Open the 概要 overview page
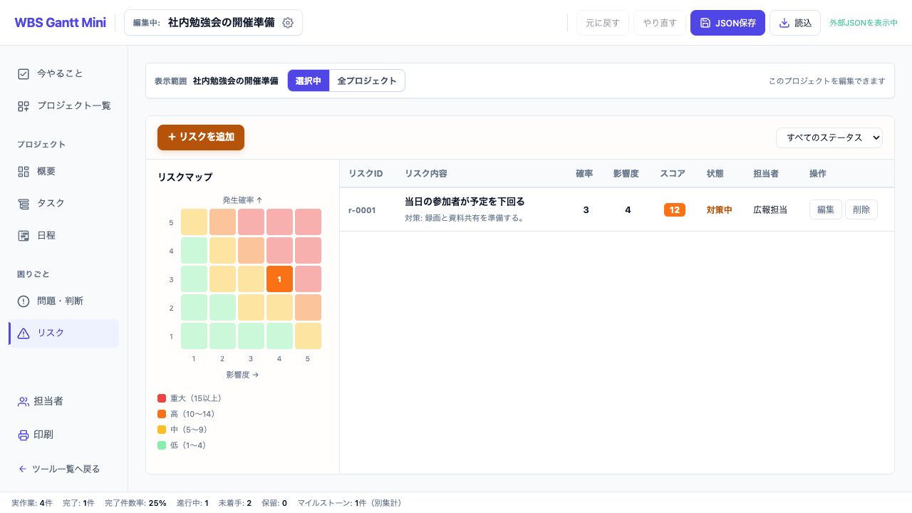This screenshot has width=912, height=513. point(63,171)
